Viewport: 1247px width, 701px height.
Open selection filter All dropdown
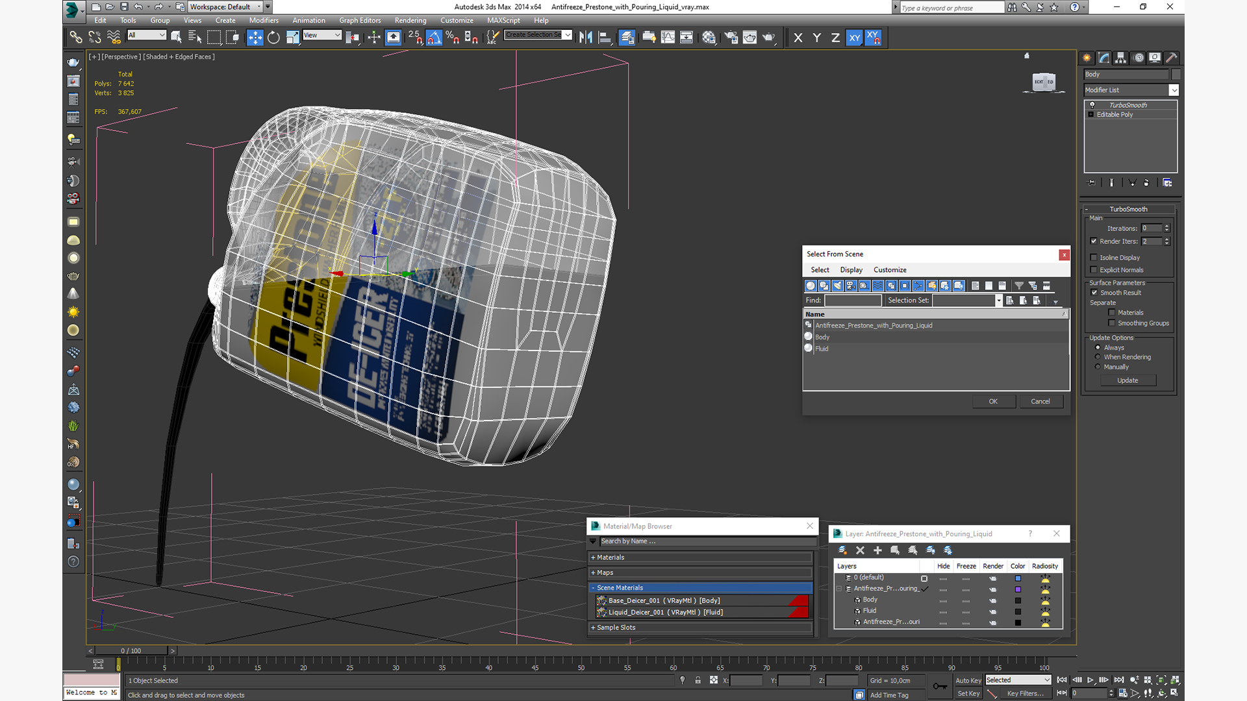pos(147,35)
